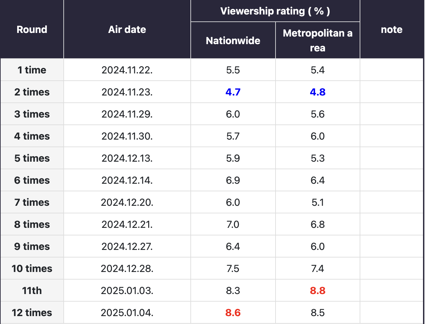
Task: Select the 1 time row label
Action: tap(32, 70)
